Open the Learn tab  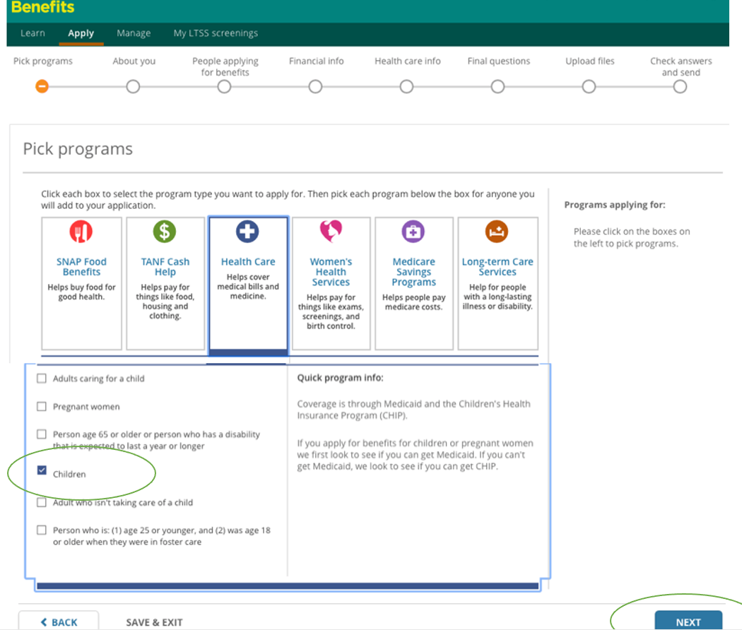click(33, 33)
